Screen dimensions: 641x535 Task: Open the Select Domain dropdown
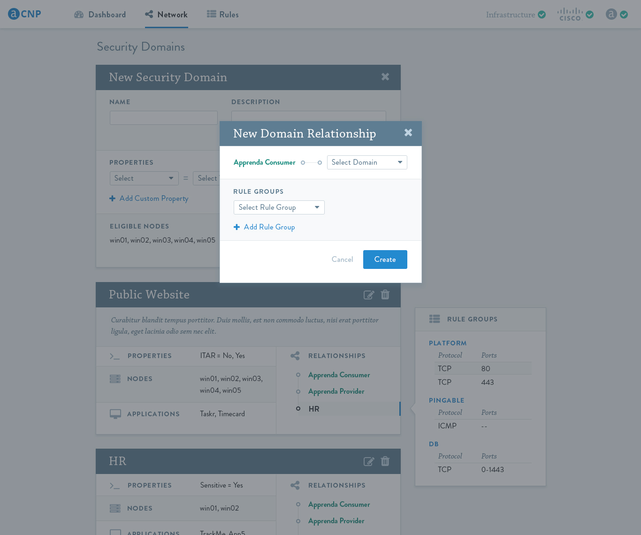367,162
